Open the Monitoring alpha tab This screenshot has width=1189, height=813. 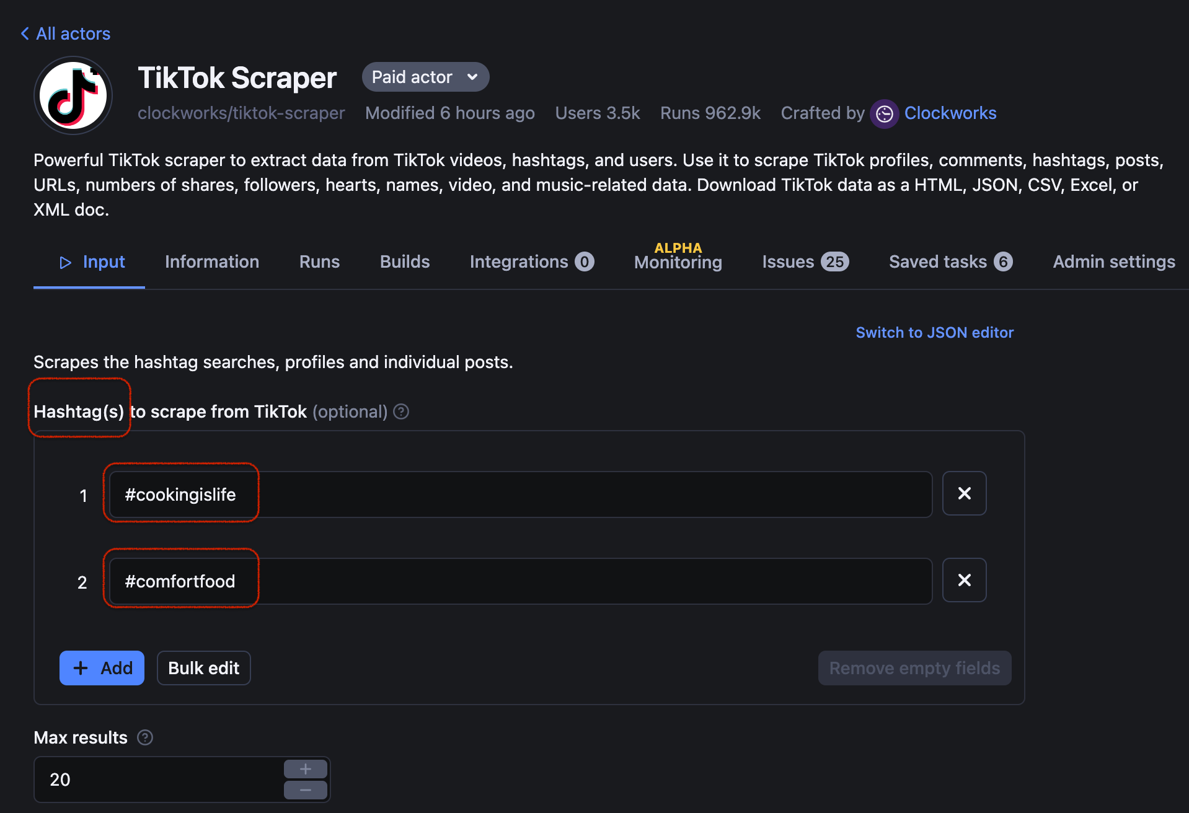click(x=678, y=261)
